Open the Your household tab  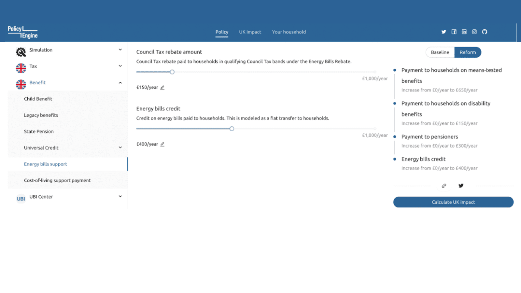click(289, 32)
